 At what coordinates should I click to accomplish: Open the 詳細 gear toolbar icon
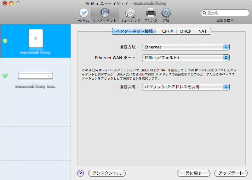[166, 13]
